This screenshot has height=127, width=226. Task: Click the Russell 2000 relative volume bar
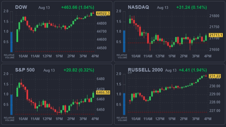tap(124, 104)
